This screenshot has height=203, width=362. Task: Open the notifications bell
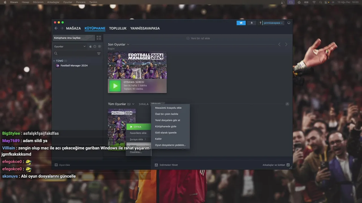pyautogui.click(x=252, y=23)
